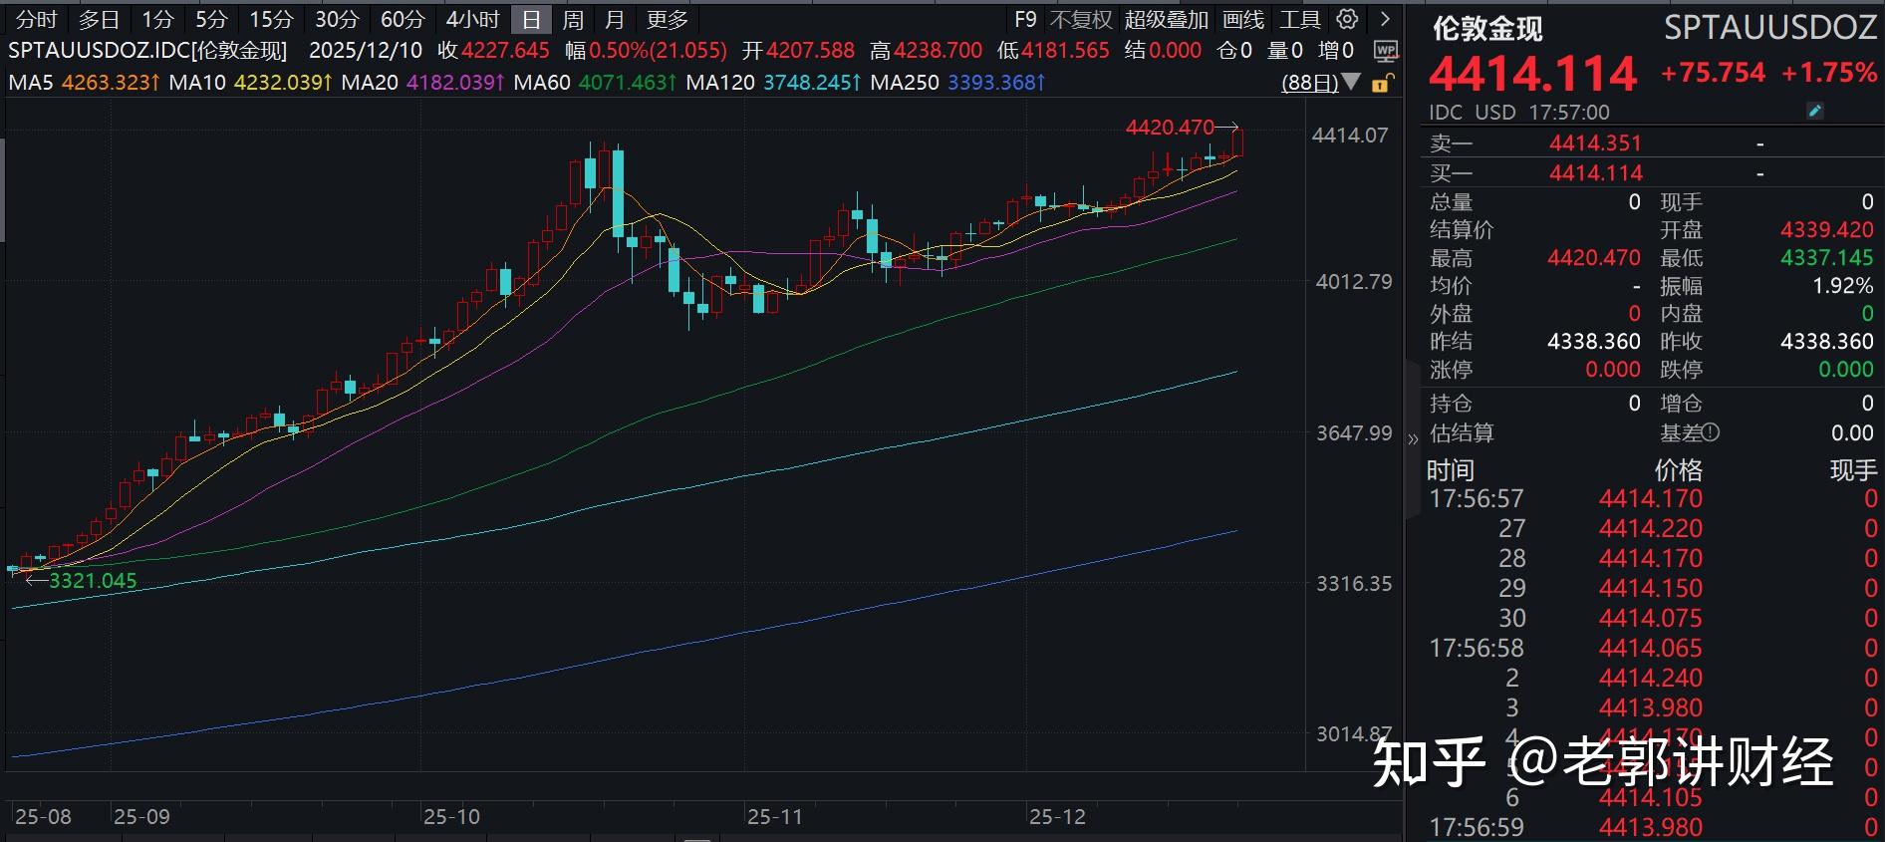The height and width of the screenshot is (842, 1885).
Task: Click the 卖一 ask price 4414.351
Action: pos(1594,143)
